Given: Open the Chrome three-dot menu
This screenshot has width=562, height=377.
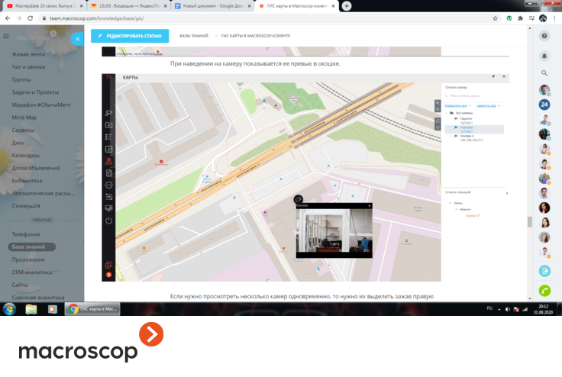Looking at the screenshot, I should [554, 18].
